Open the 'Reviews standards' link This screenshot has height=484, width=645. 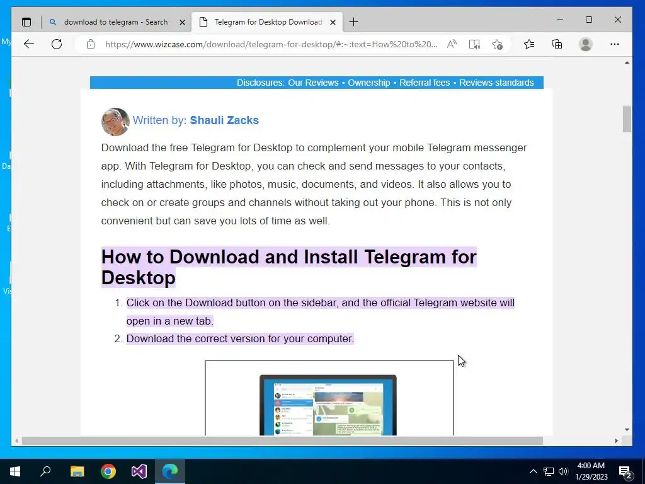(496, 83)
